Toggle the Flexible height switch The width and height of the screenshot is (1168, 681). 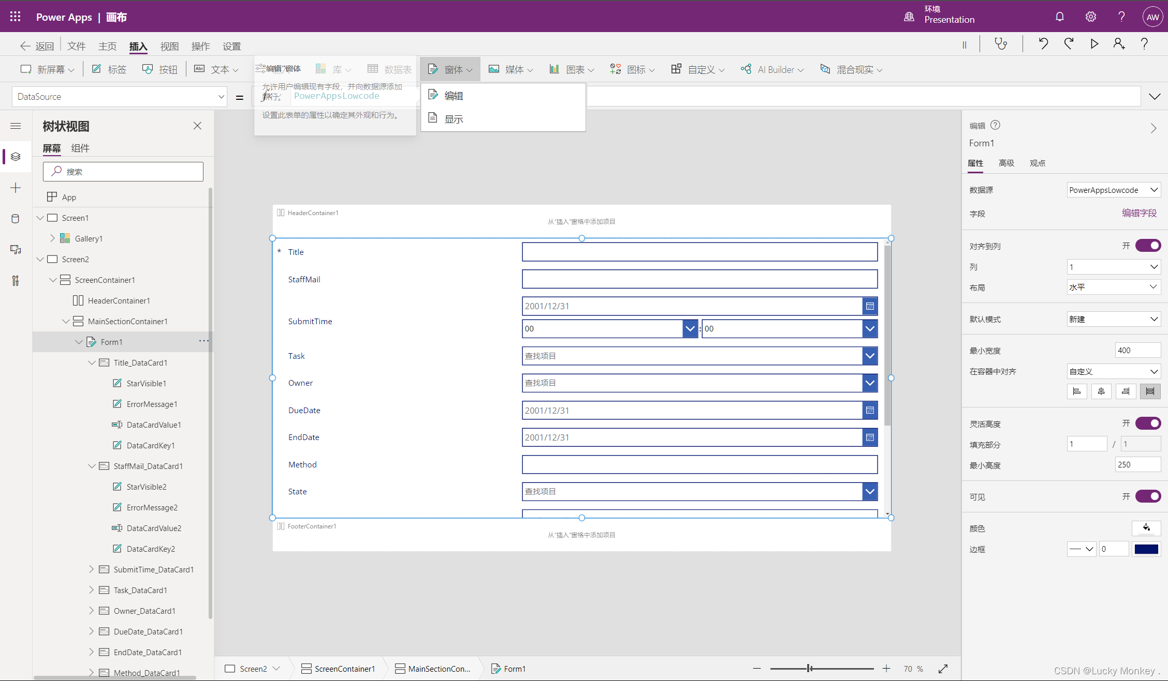pyautogui.click(x=1148, y=423)
